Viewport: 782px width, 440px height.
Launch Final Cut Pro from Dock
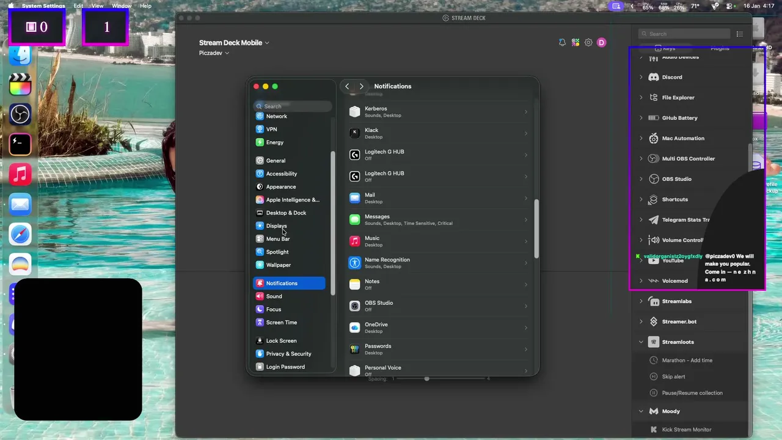(x=20, y=84)
